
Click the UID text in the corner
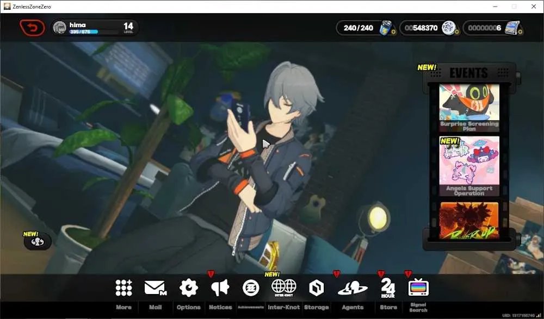(518, 316)
